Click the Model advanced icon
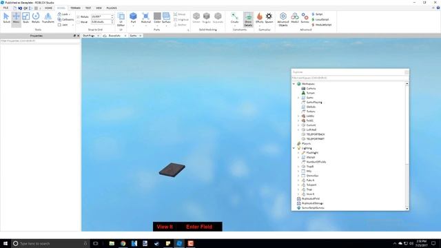441x248 pixels. coord(295,18)
